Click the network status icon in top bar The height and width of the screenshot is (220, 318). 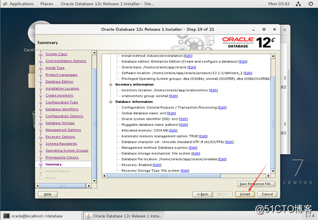[298, 3]
